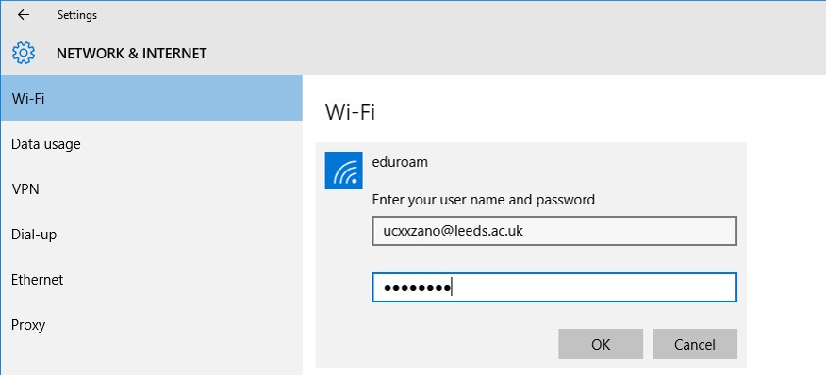
Task: Confirm credentials with the OK button
Action: click(x=601, y=344)
